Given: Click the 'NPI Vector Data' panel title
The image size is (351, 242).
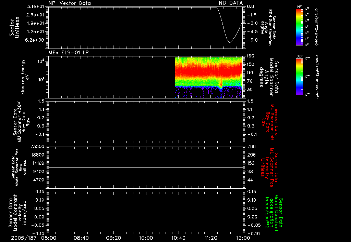Looking at the screenshot, I should pyautogui.click(x=70, y=3).
